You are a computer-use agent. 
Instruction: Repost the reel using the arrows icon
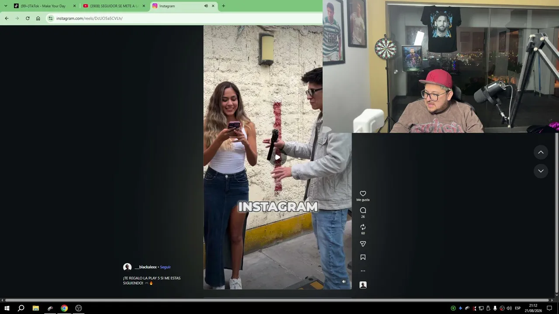pos(363,227)
